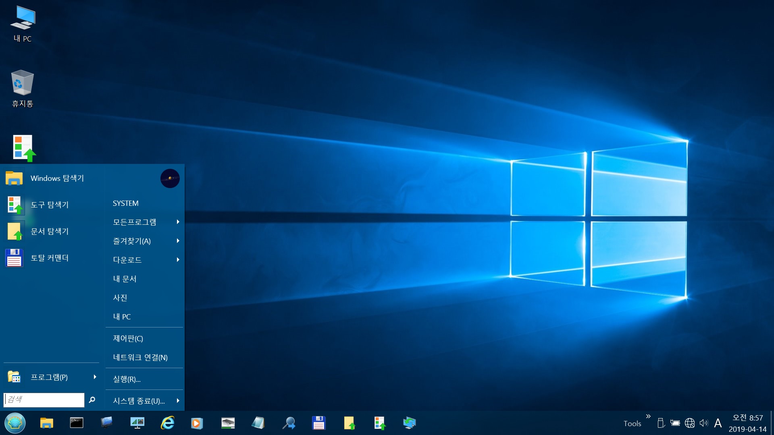
Task: Expand the 시스템 종료(U) options arrow
Action: (x=178, y=401)
